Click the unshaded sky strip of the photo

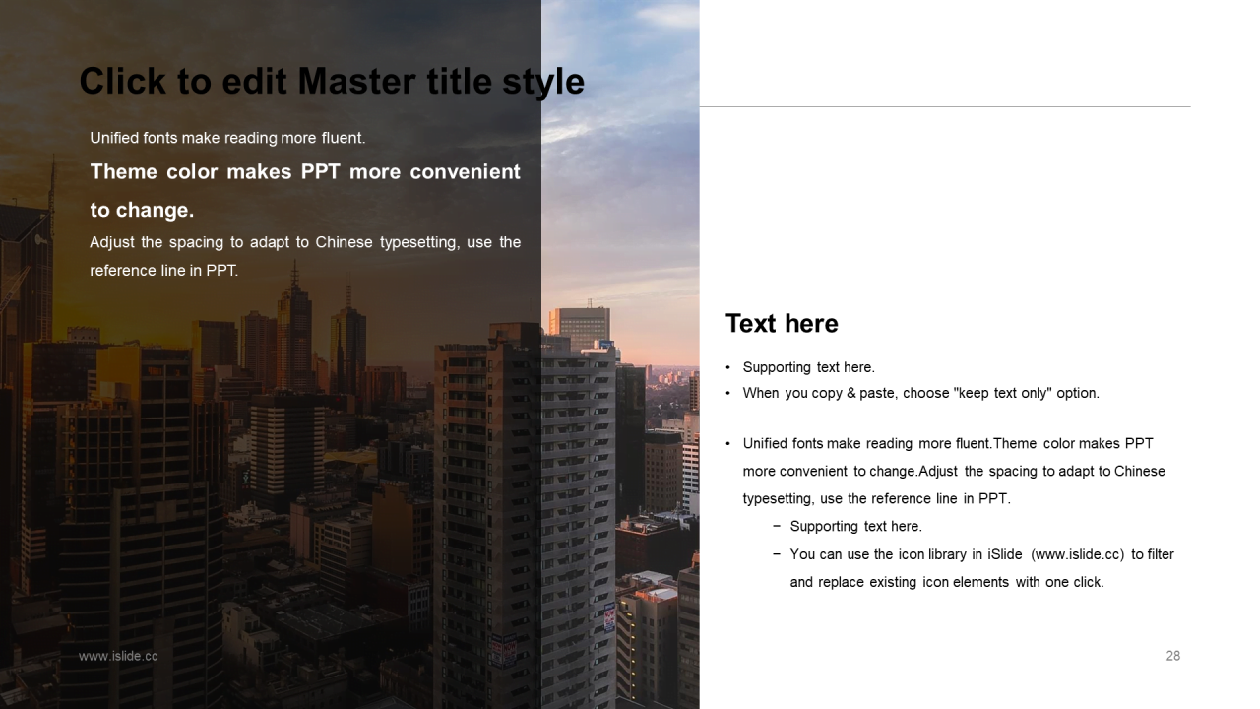[620, 148]
